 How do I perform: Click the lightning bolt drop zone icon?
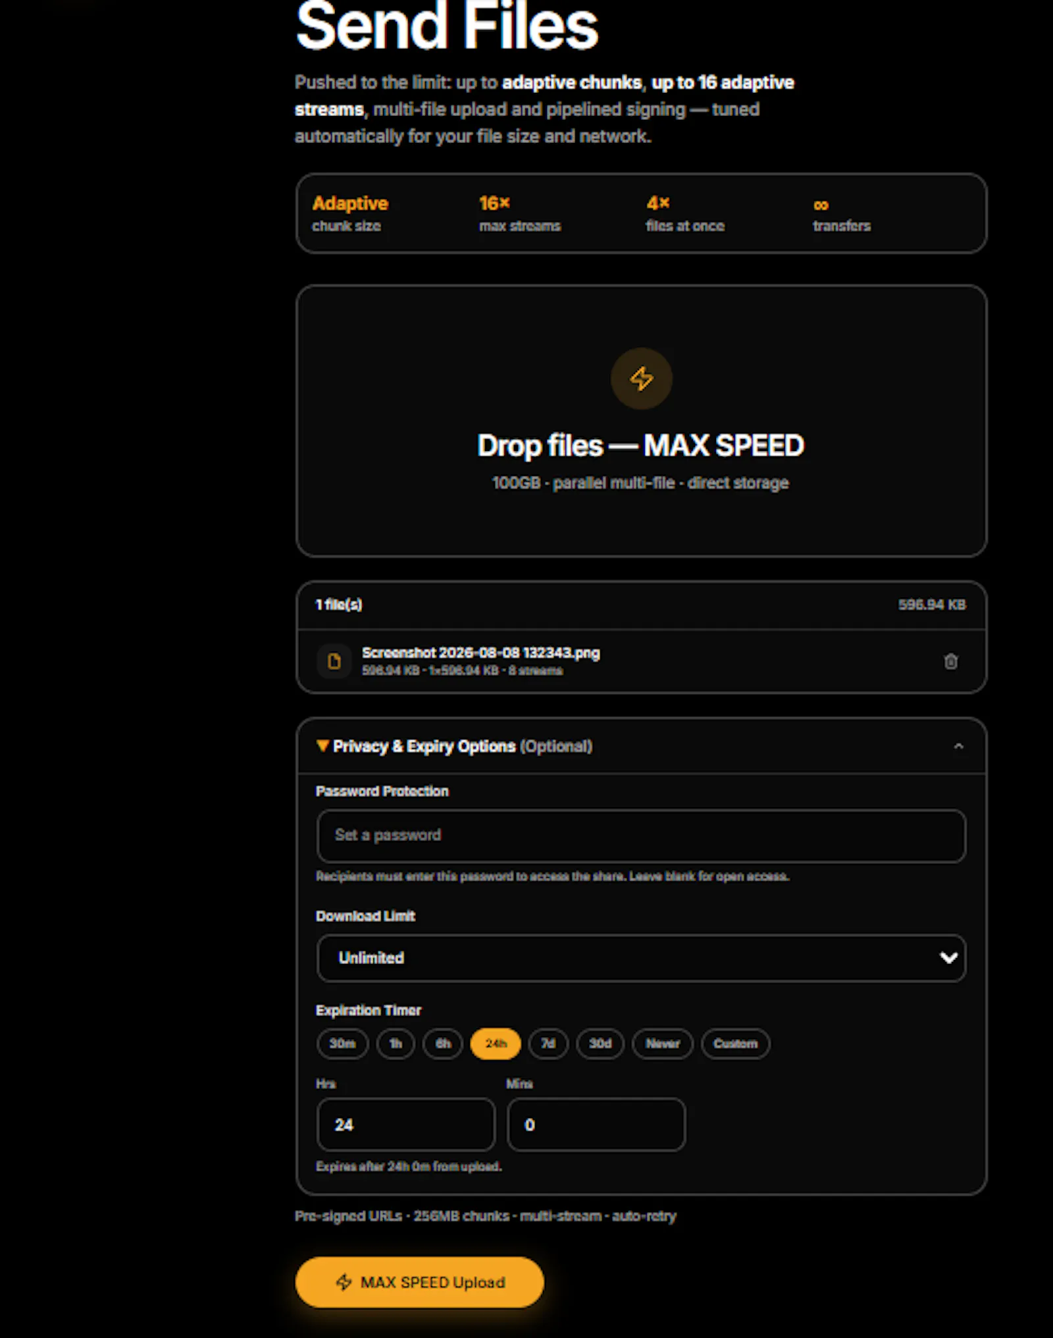coord(641,379)
